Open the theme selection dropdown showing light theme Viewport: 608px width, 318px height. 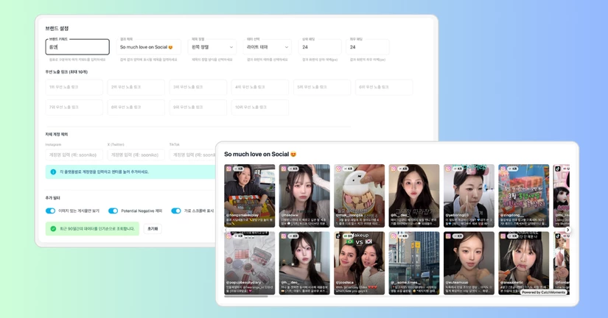click(x=268, y=47)
